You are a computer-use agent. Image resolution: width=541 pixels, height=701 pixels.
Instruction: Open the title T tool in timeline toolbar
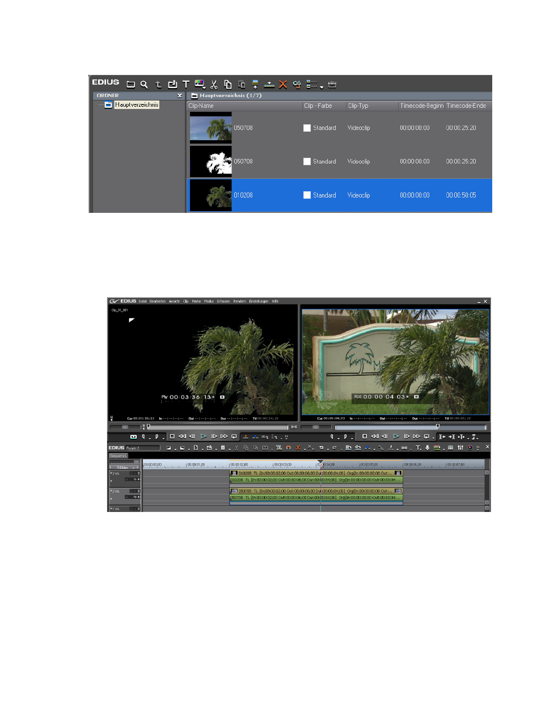[419, 448]
